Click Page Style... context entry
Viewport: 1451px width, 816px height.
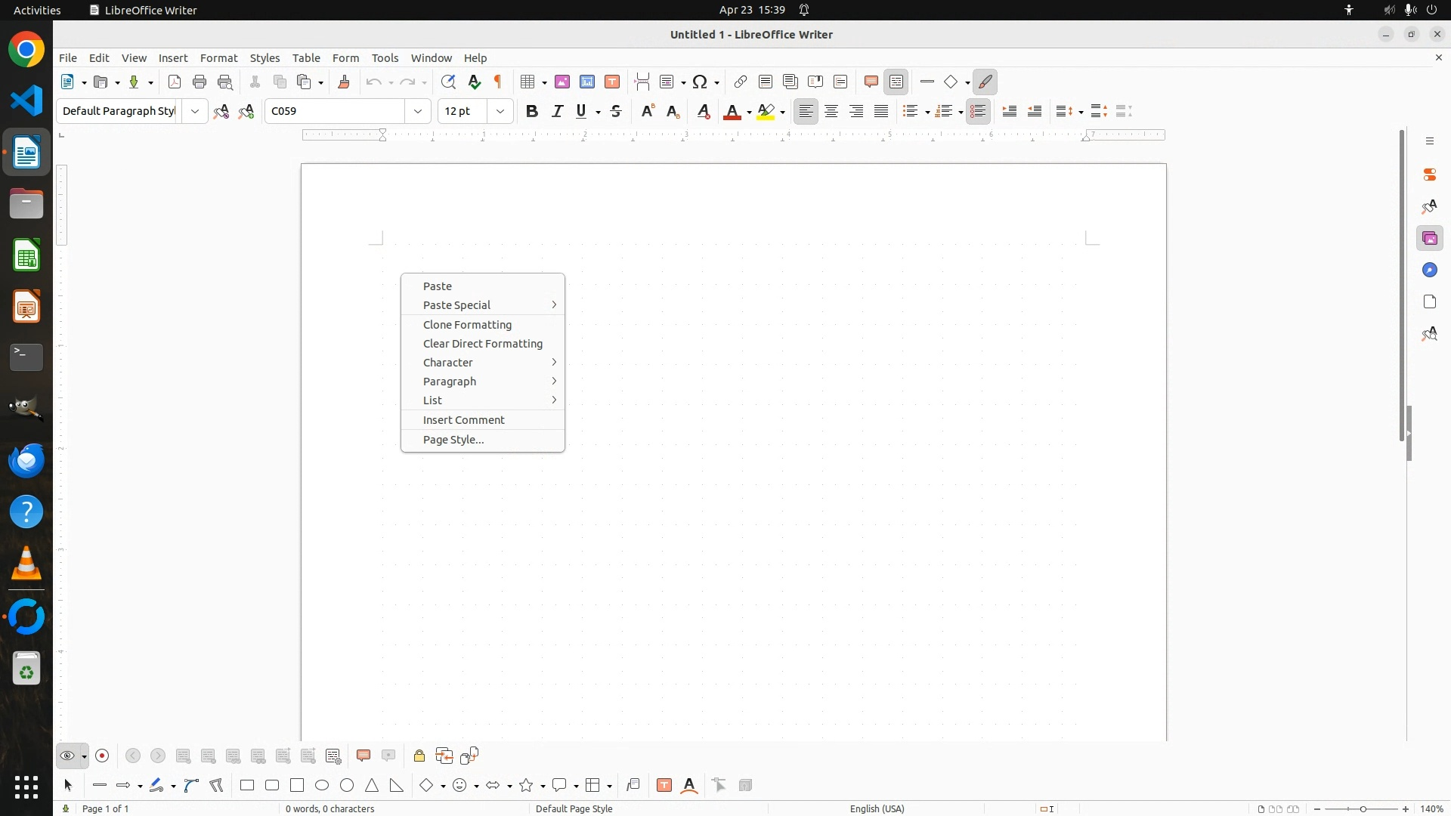(453, 440)
